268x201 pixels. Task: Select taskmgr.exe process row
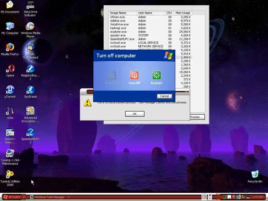click(x=150, y=28)
